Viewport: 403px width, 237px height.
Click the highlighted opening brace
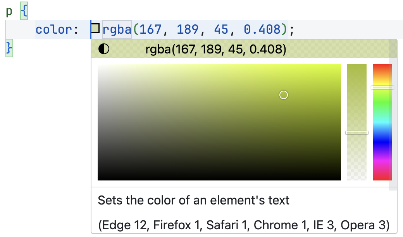coord(24,11)
